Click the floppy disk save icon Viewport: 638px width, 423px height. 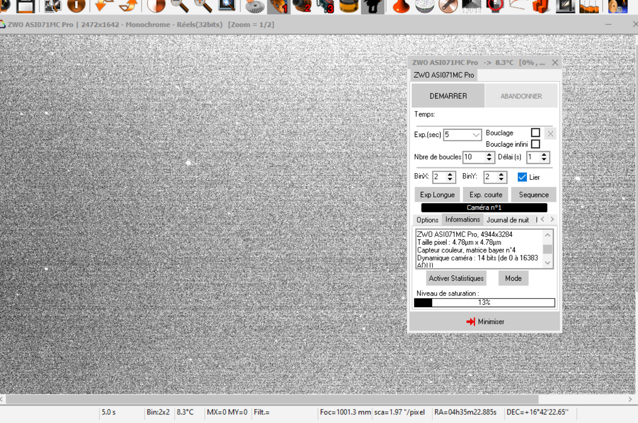(x=26, y=6)
